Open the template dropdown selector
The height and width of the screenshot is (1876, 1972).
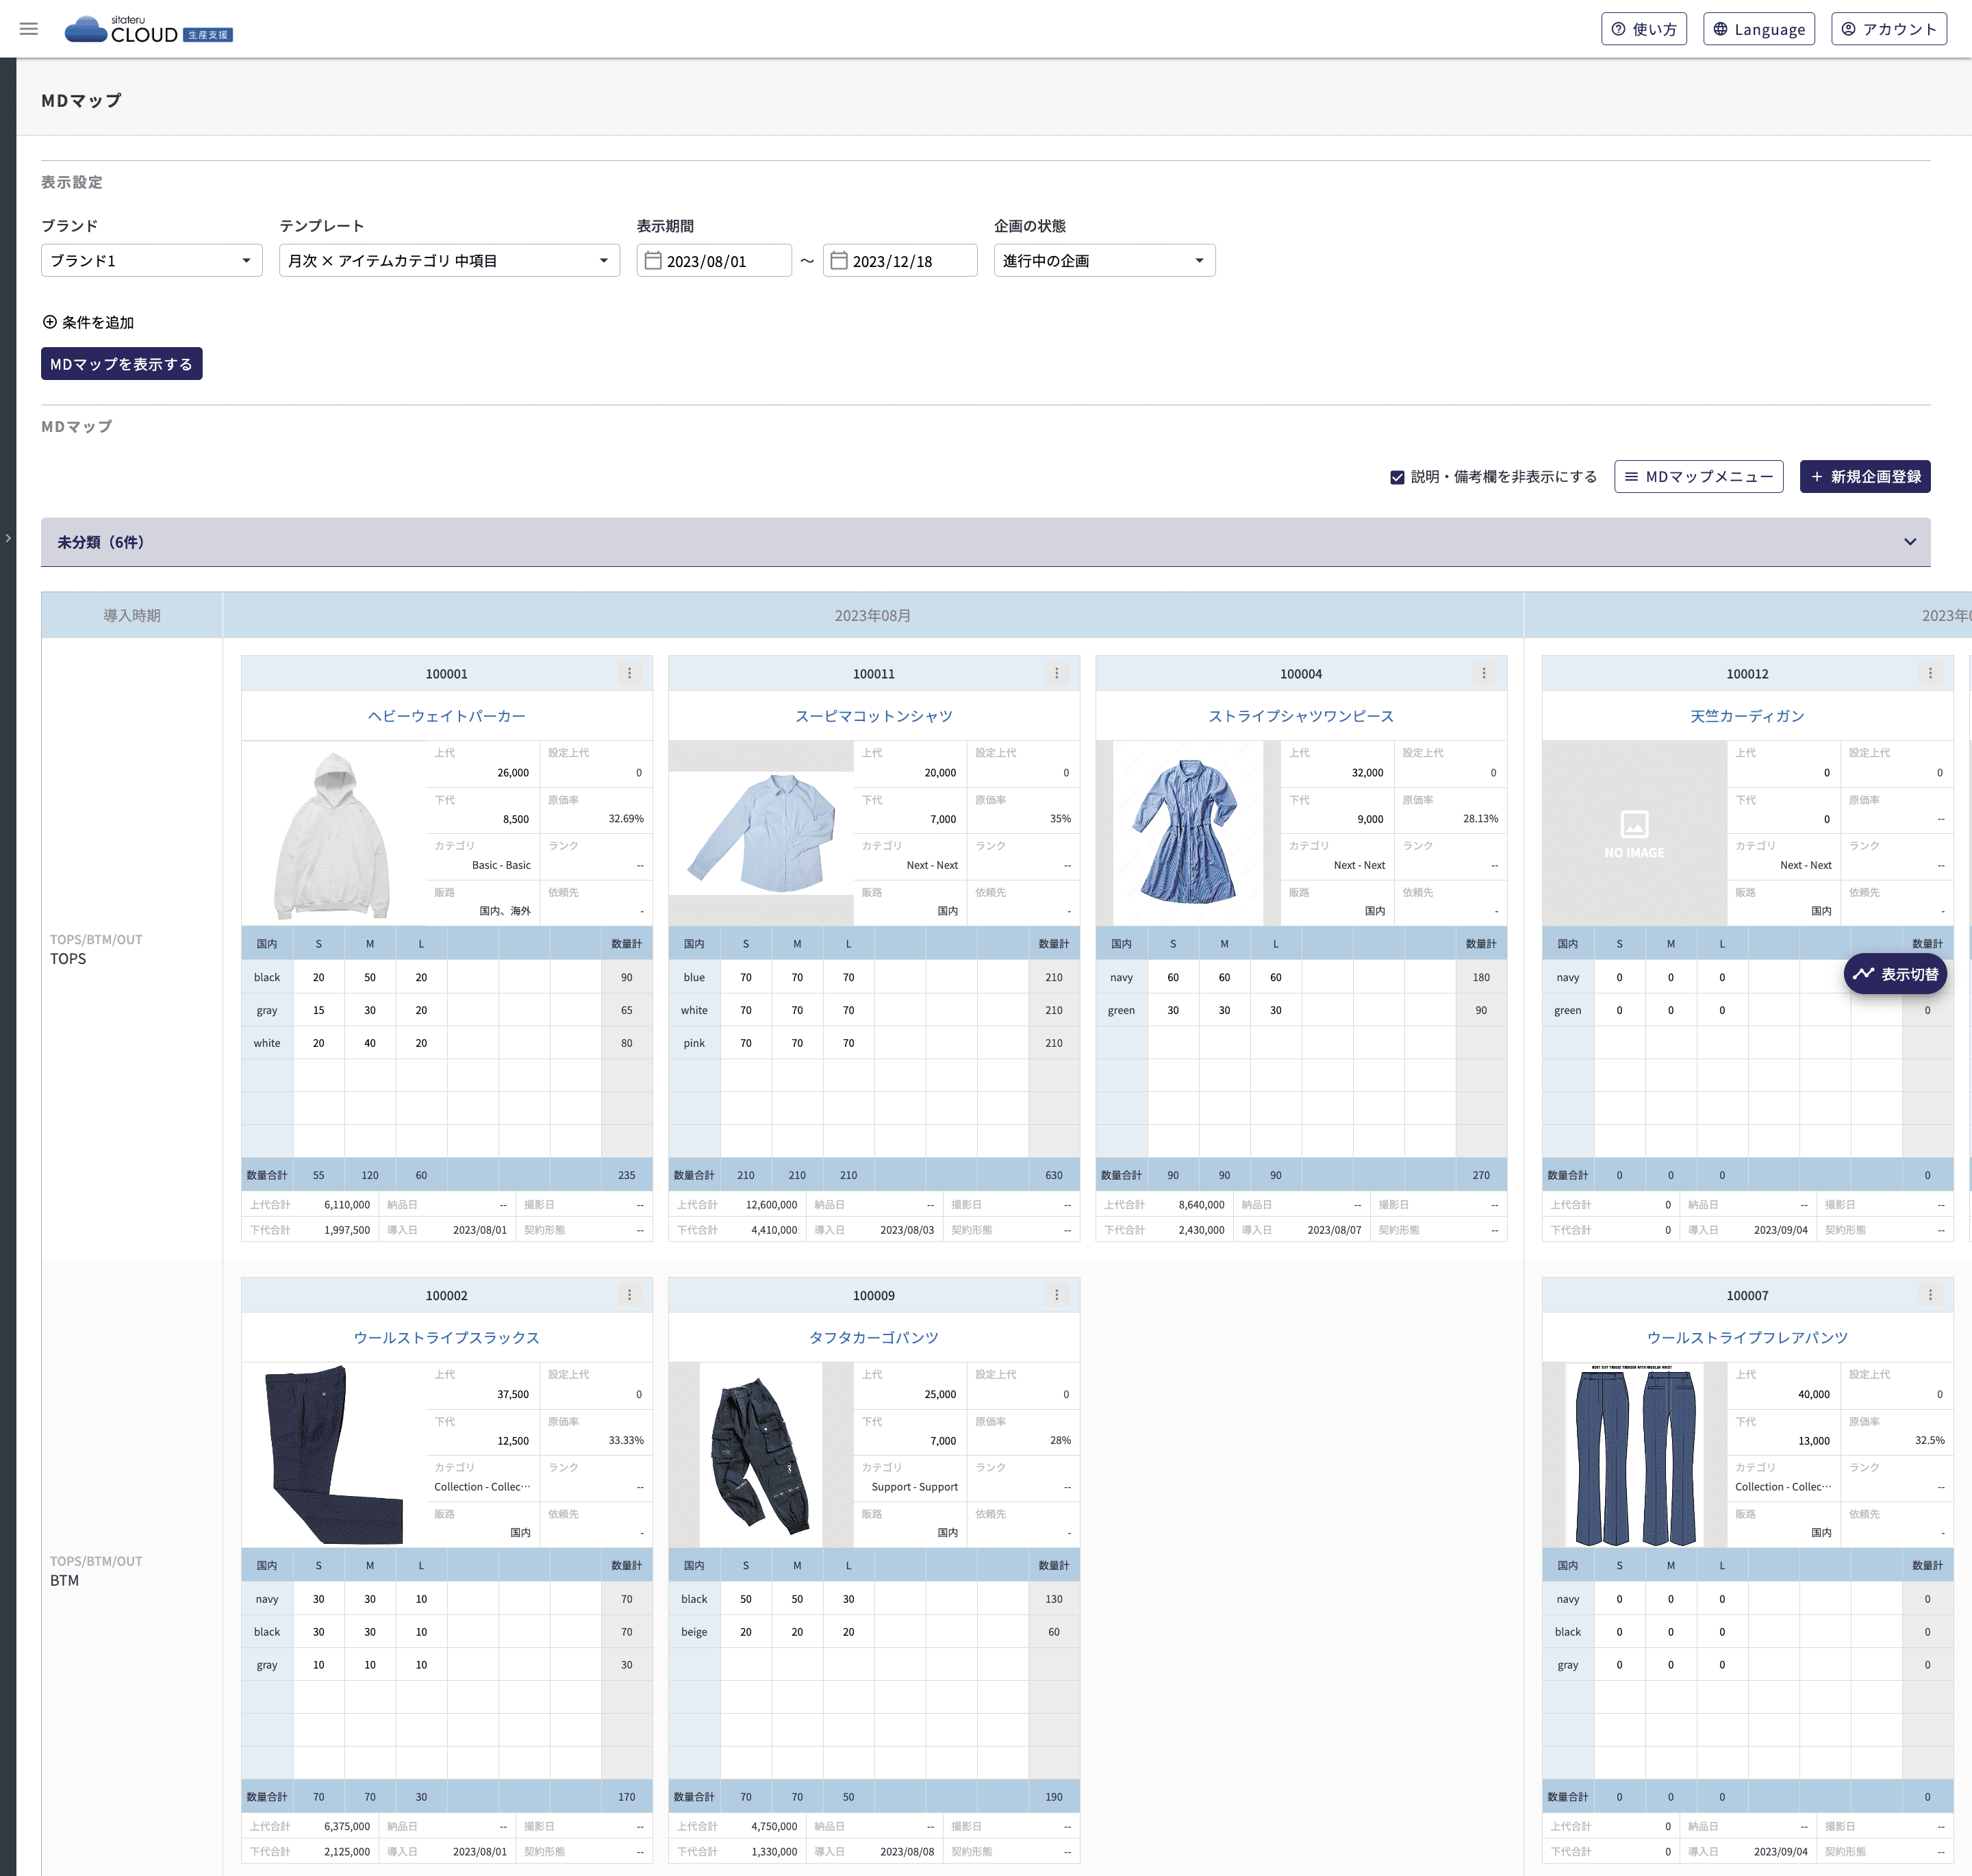448,261
